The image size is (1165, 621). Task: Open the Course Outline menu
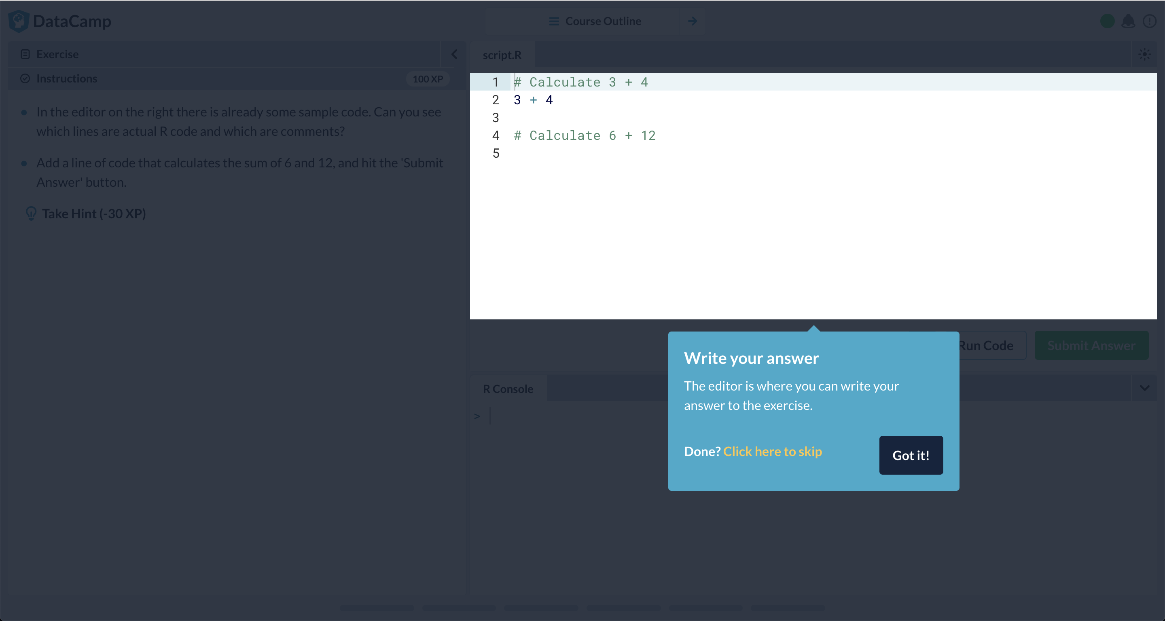tap(595, 21)
